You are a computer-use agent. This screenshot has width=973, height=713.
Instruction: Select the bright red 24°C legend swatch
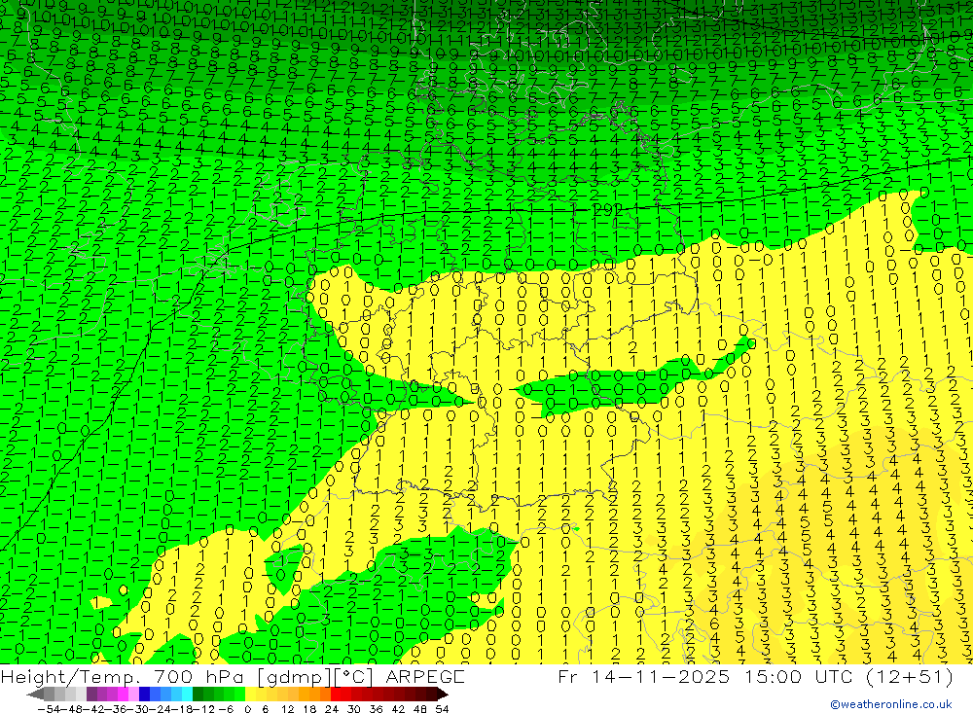tap(336, 695)
